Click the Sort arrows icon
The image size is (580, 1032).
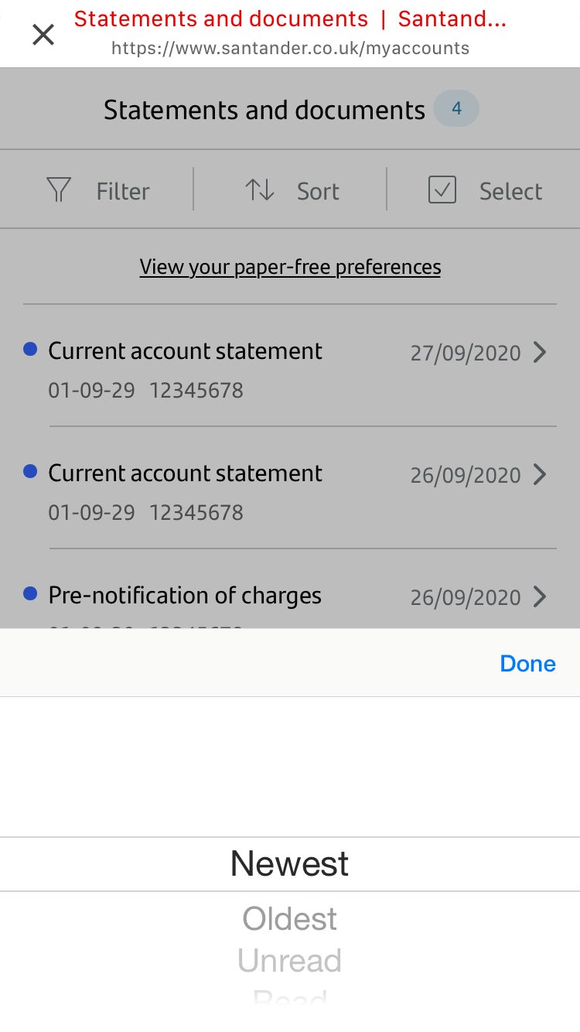260,190
